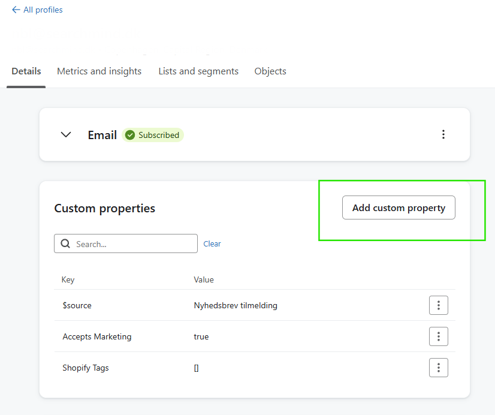Open the $source row options menu
495x415 pixels.
(439, 305)
